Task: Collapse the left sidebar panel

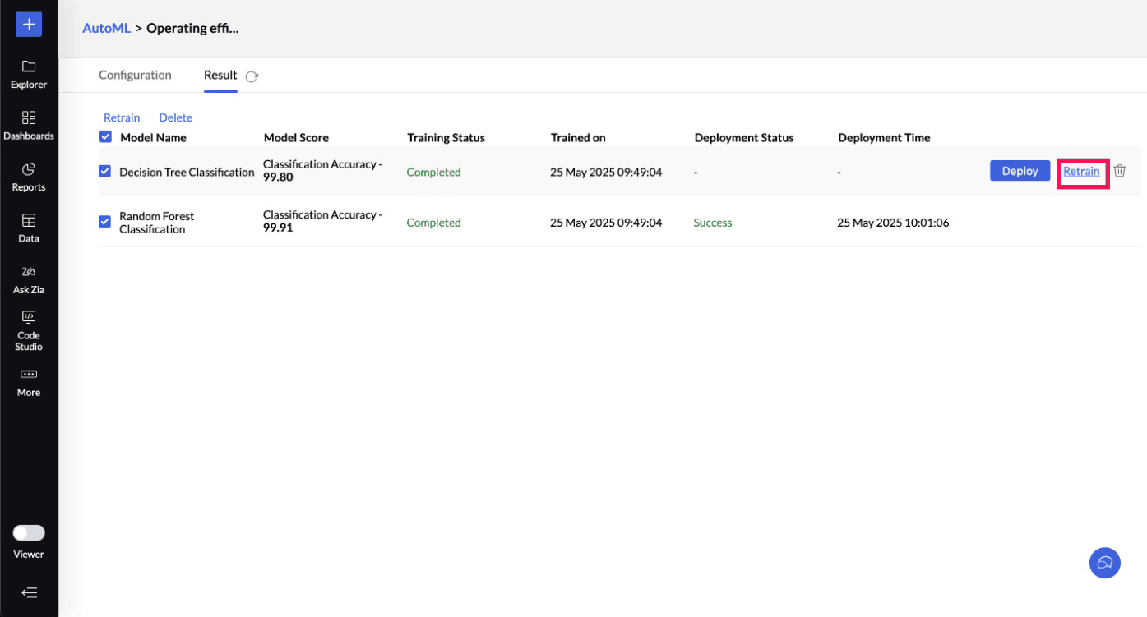Action: point(29,592)
